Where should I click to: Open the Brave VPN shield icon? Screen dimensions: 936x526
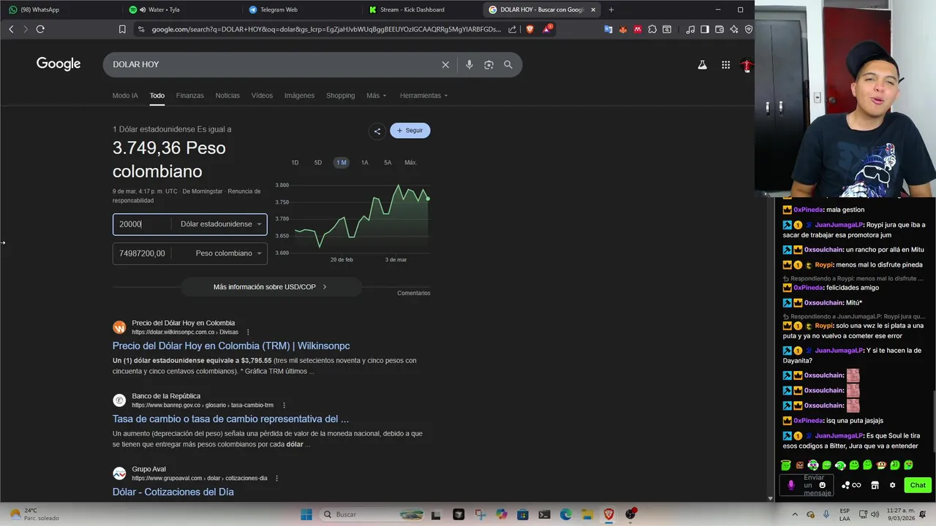pyautogui.click(x=748, y=29)
